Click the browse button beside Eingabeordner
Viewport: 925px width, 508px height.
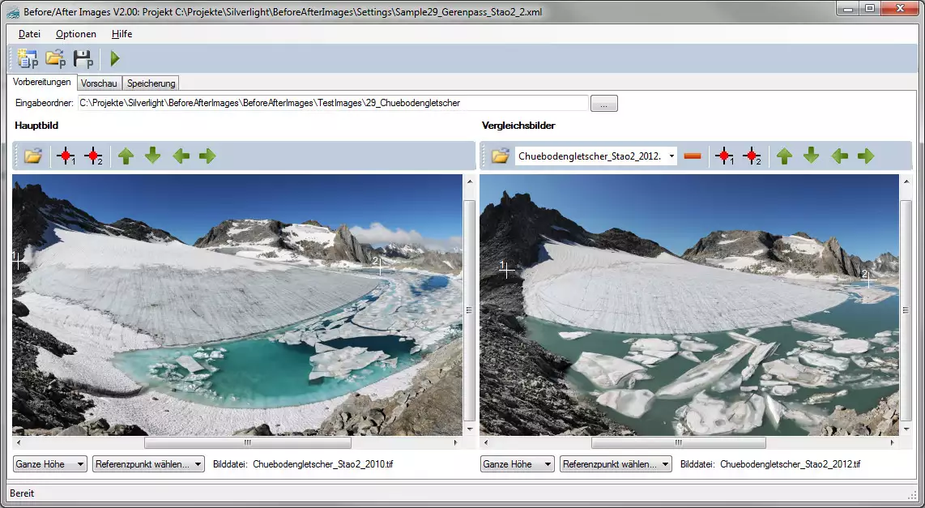(604, 103)
